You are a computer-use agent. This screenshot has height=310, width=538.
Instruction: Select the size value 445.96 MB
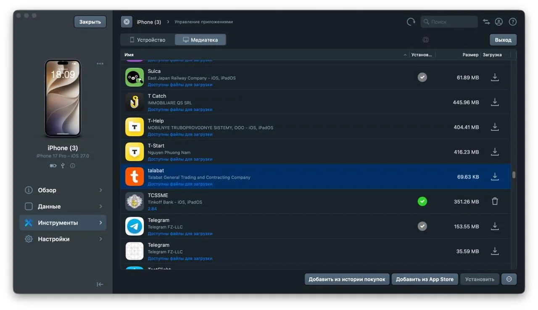[x=466, y=102]
